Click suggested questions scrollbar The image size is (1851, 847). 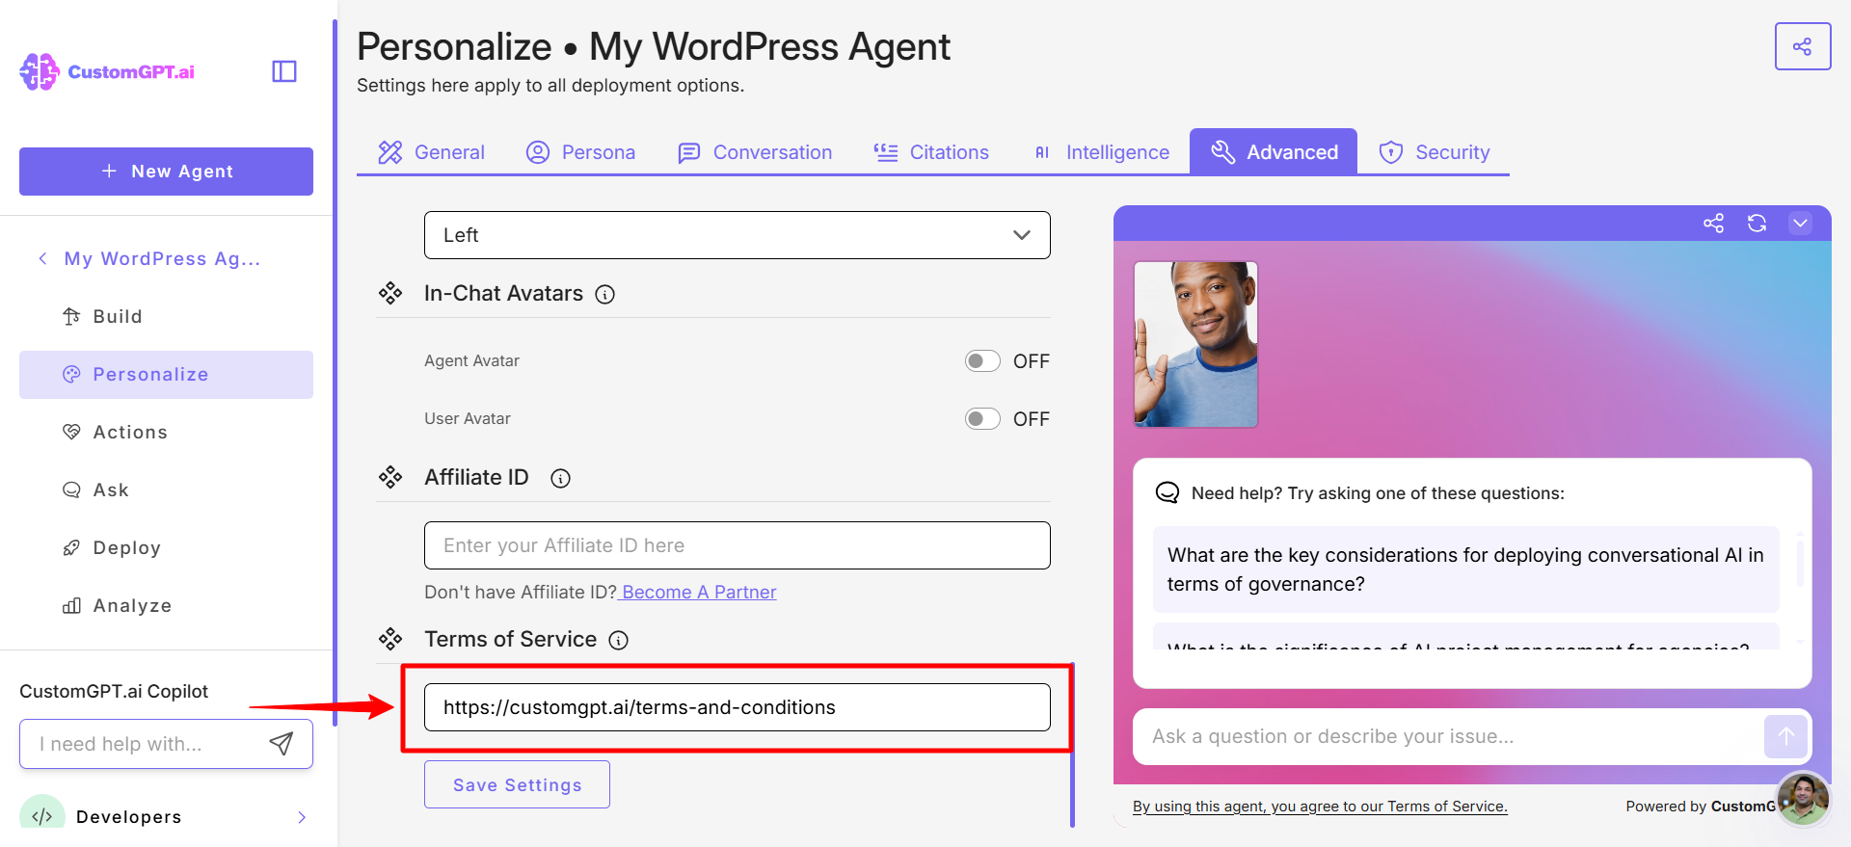click(x=1800, y=563)
